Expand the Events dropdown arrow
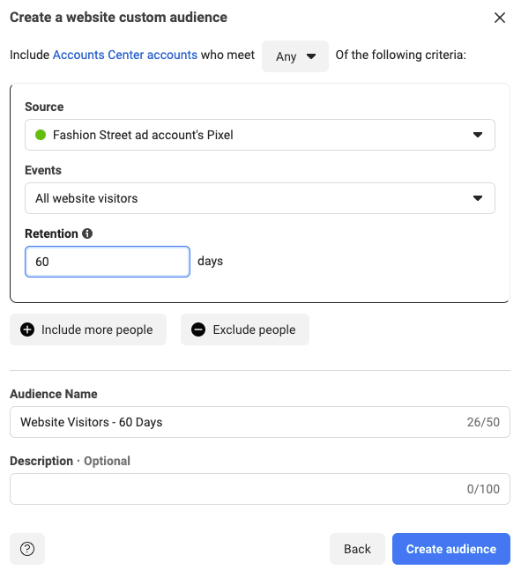Image resolution: width=521 pixels, height=570 pixels. (477, 198)
